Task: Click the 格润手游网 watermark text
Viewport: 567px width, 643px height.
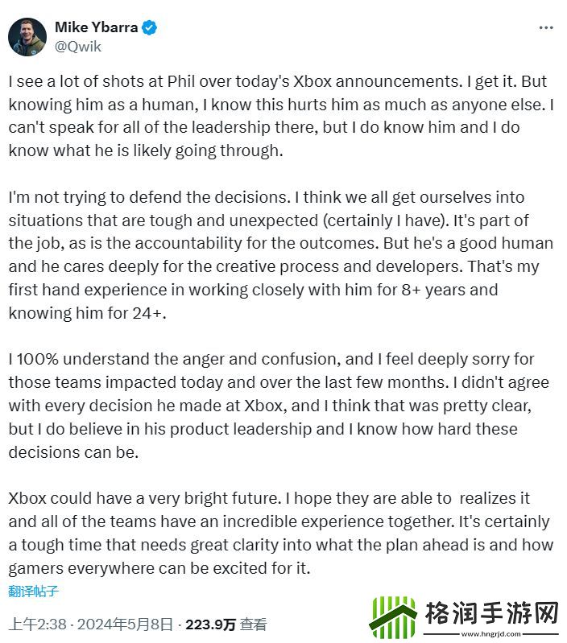Action: click(491, 613)
